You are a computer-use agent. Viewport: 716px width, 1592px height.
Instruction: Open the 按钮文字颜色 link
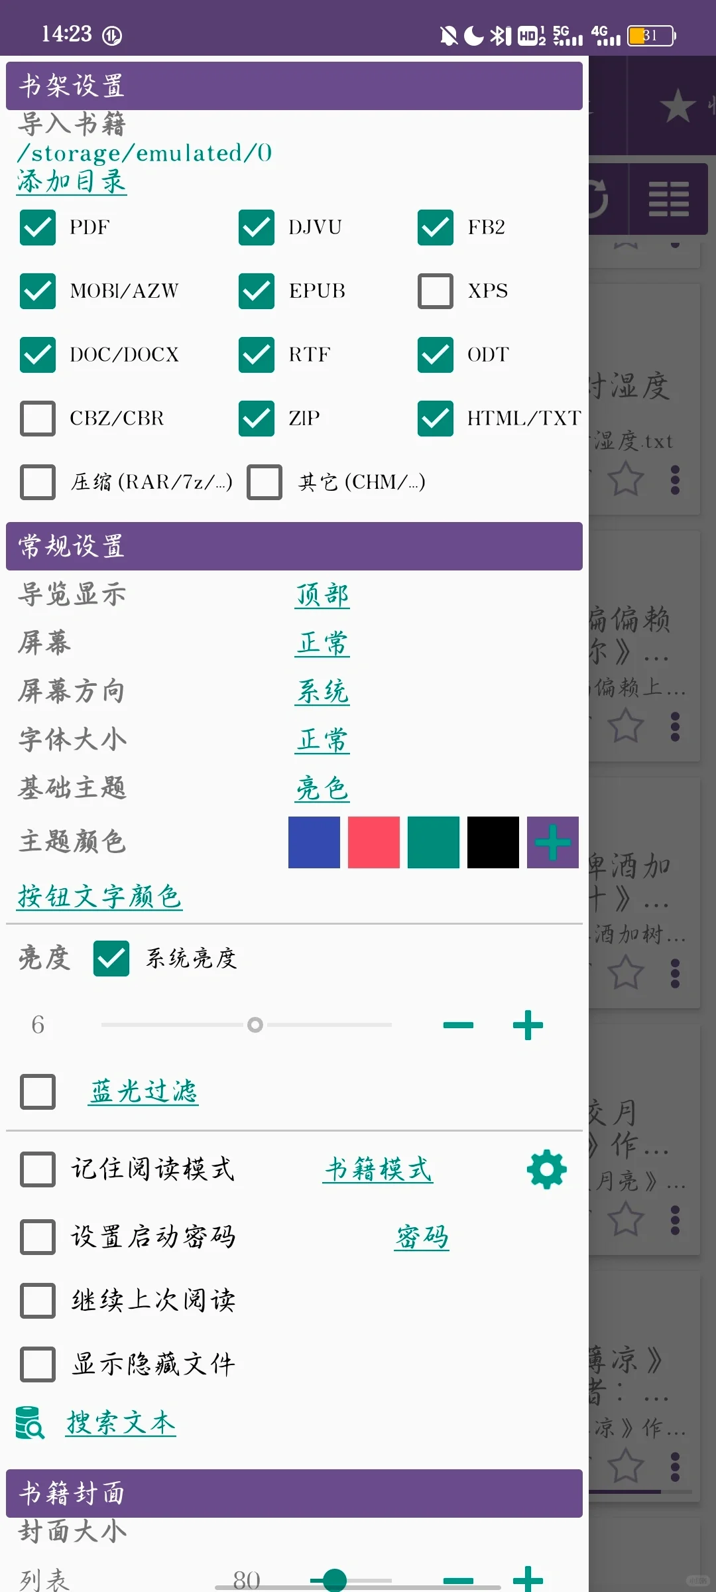99,896
